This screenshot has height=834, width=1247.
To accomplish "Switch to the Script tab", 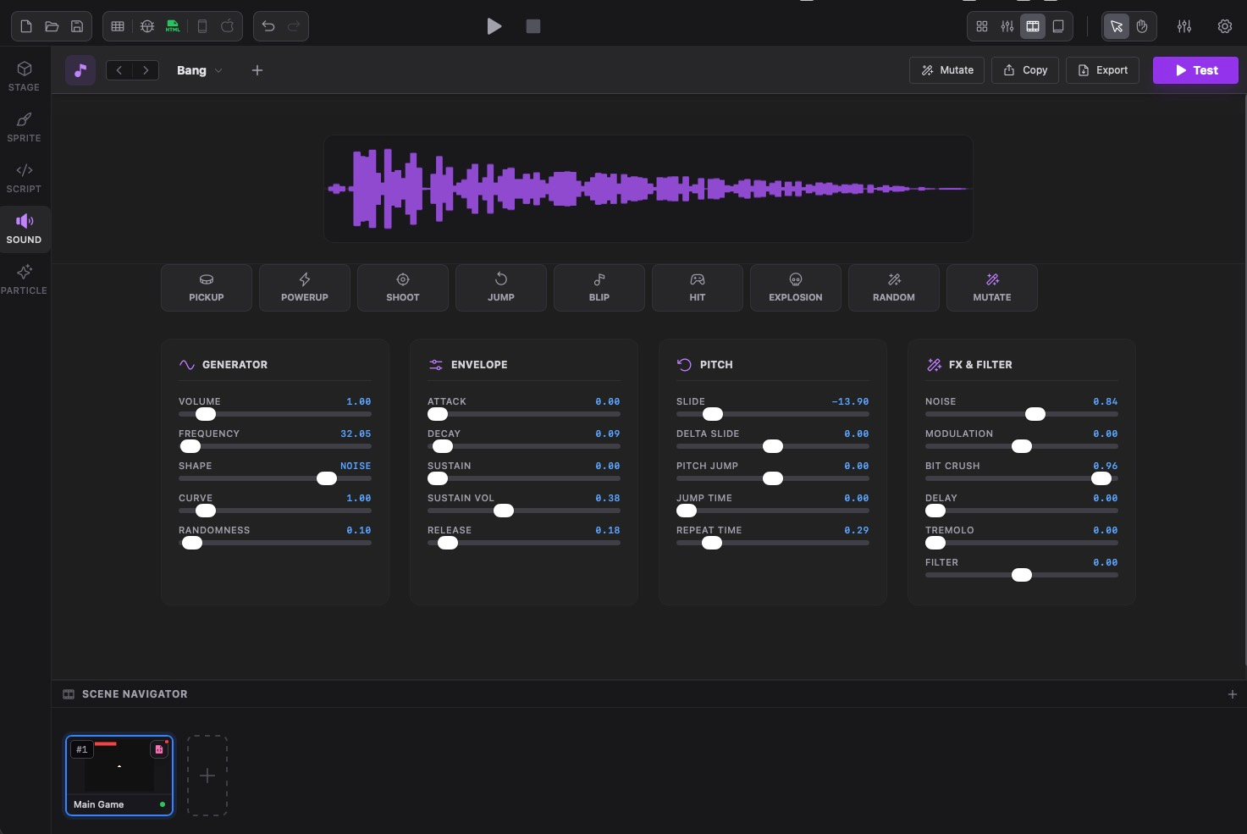I will tap(24, 178).
